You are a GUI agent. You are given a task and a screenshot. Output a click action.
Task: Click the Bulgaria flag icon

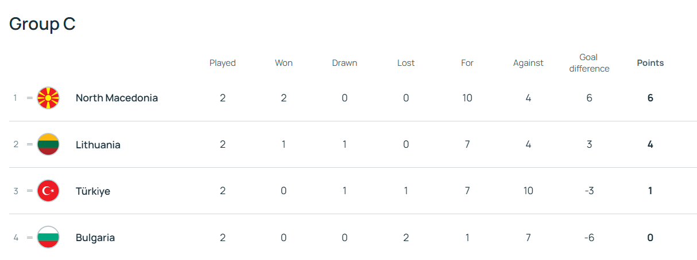click(48, 237)
